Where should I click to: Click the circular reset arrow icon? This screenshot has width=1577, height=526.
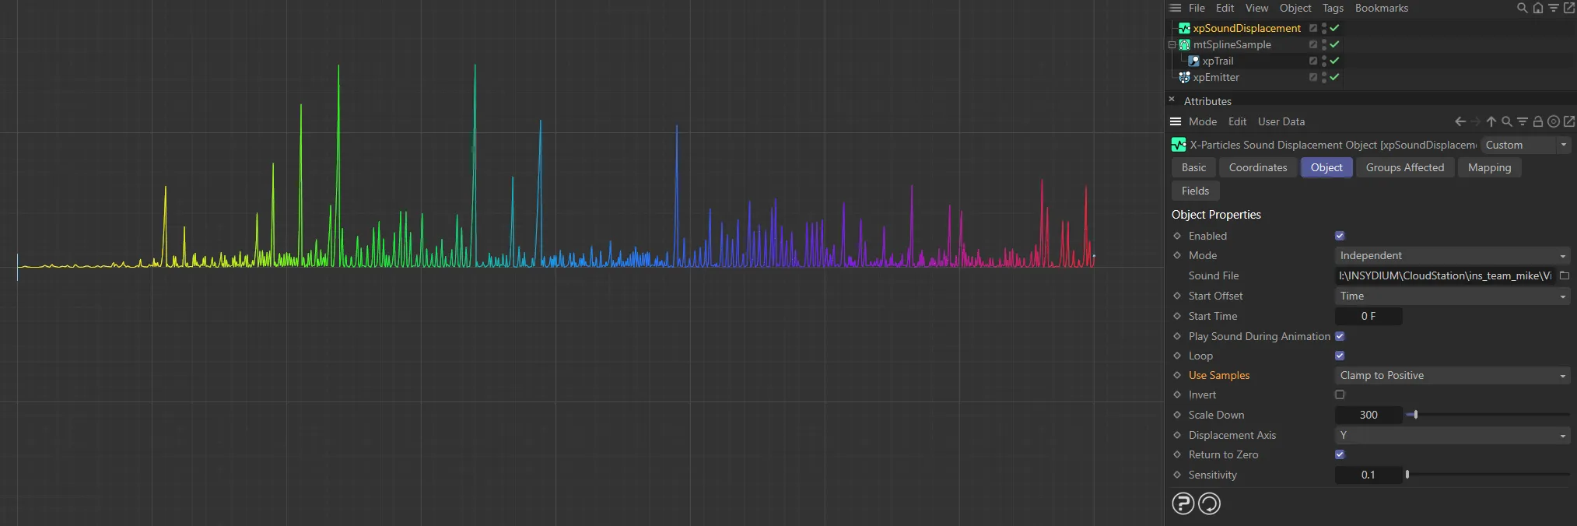(x=1209, y=503)
